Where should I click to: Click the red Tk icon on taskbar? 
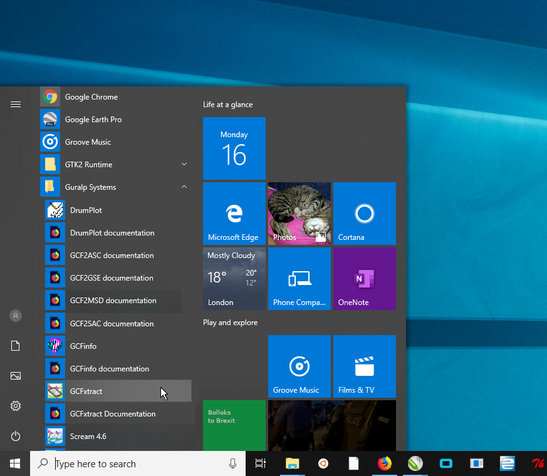[x=538, y=463]
